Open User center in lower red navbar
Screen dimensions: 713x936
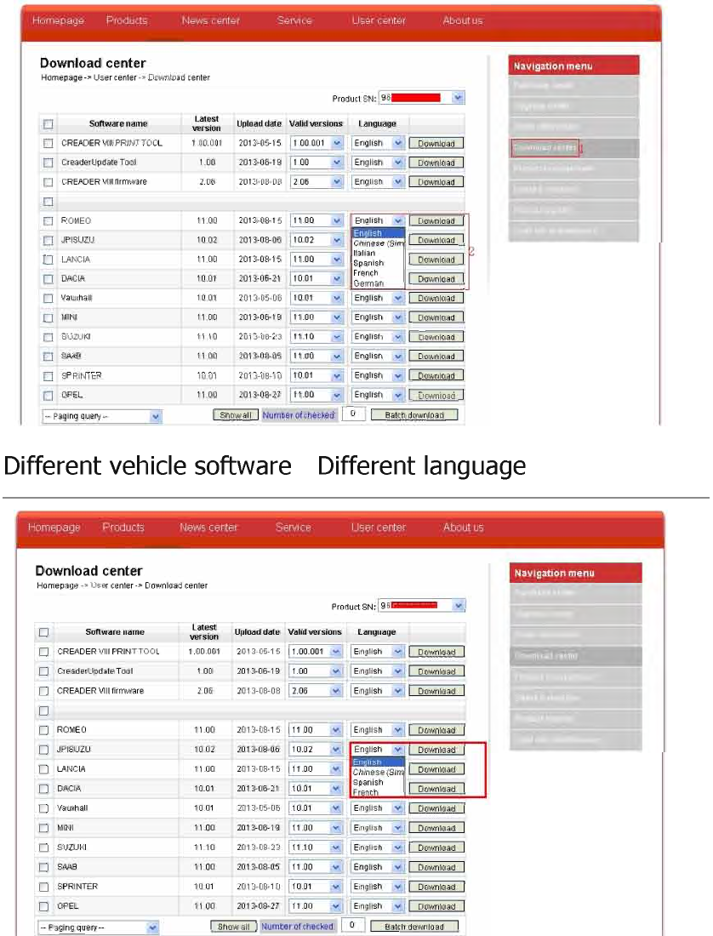click(379, 527)
